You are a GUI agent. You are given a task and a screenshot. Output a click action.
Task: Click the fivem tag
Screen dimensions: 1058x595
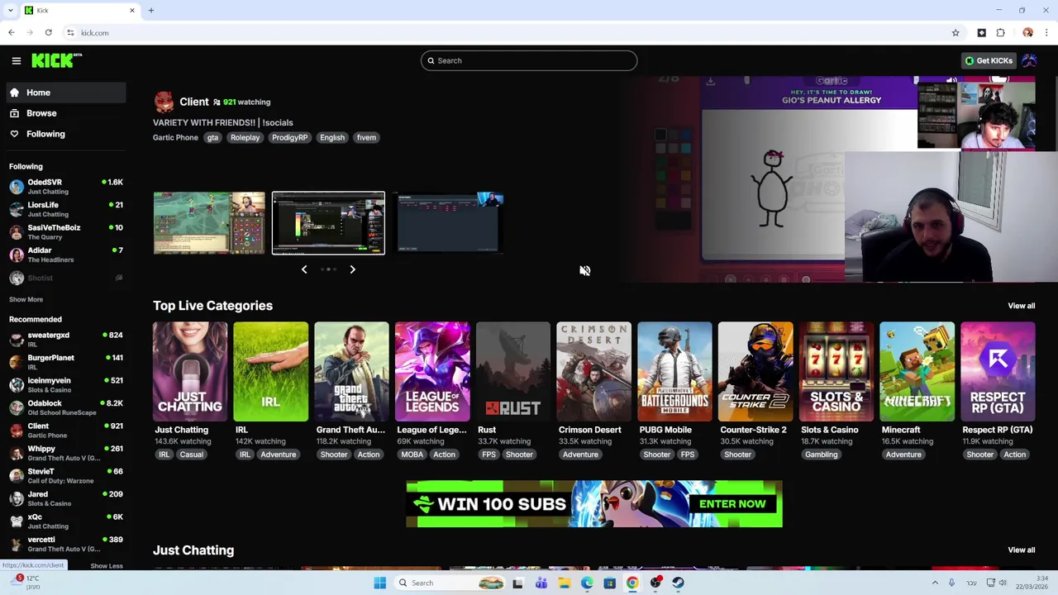coord(366,138)
